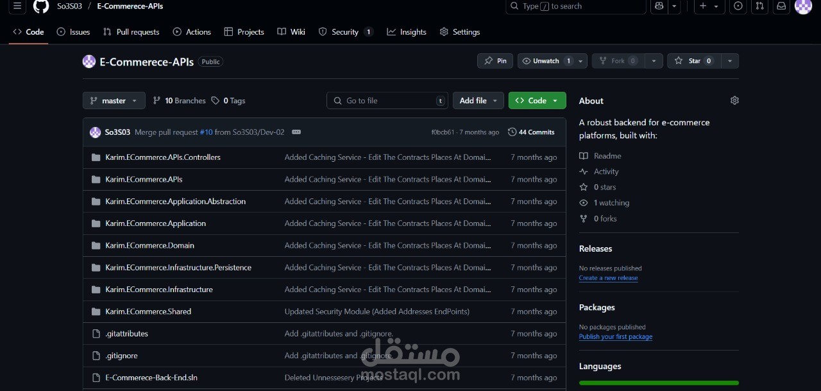Open the pull requests icon in header
821x391 pixels.
(759, 6)
